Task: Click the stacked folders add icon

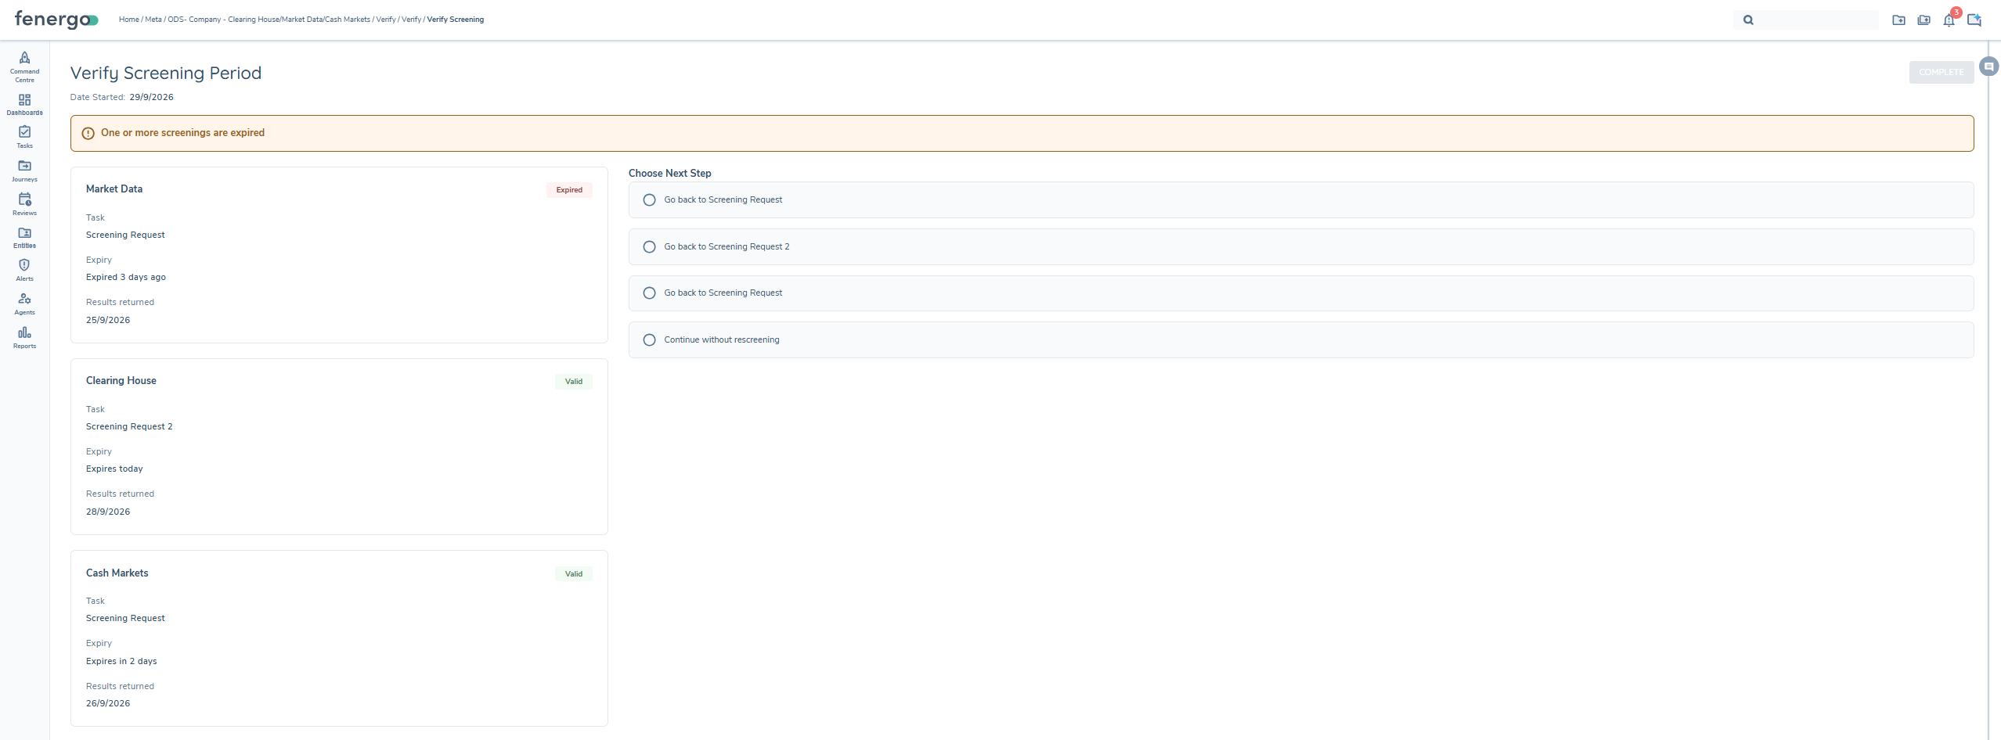Action: pyautogui.click(x=1923, y=20)
